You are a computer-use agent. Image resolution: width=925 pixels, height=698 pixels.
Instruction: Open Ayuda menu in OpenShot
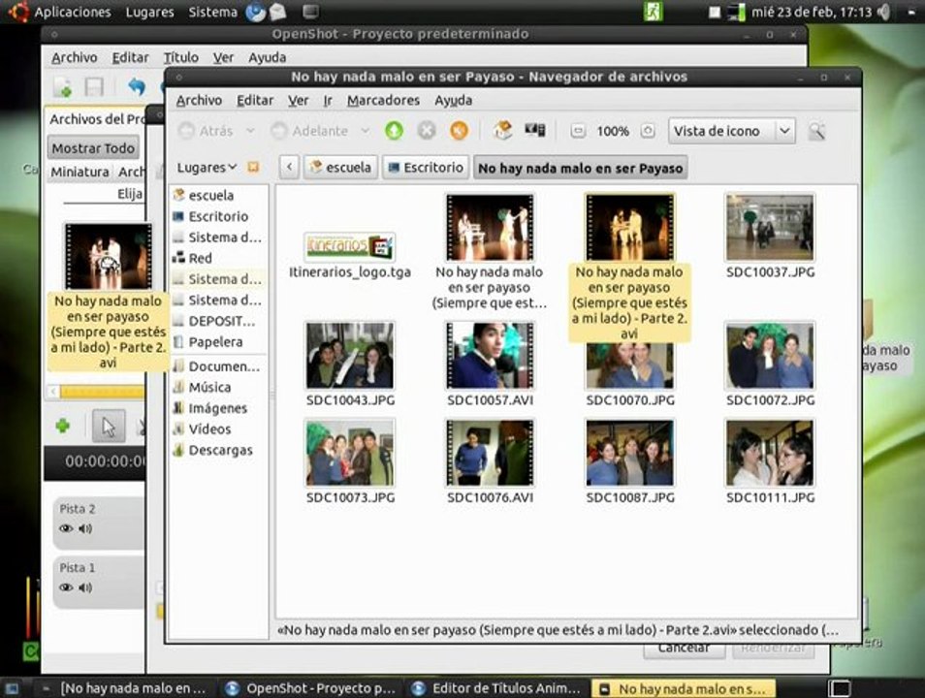pyautogui.click(x=268, y=57)
